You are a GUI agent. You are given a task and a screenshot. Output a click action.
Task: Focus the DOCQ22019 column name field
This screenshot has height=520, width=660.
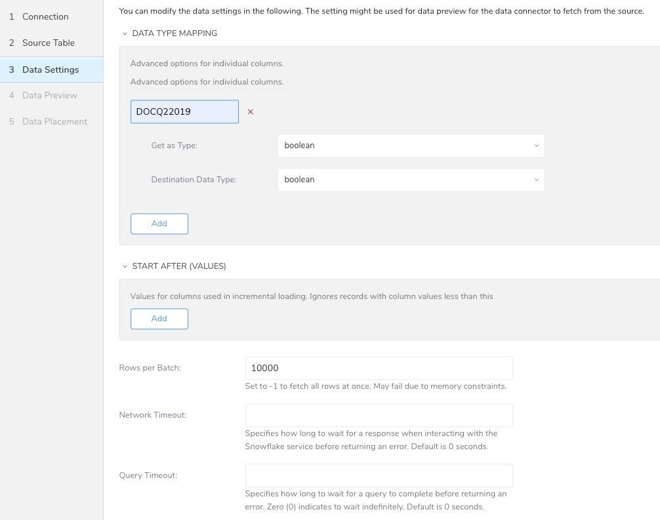click(184, 111)
